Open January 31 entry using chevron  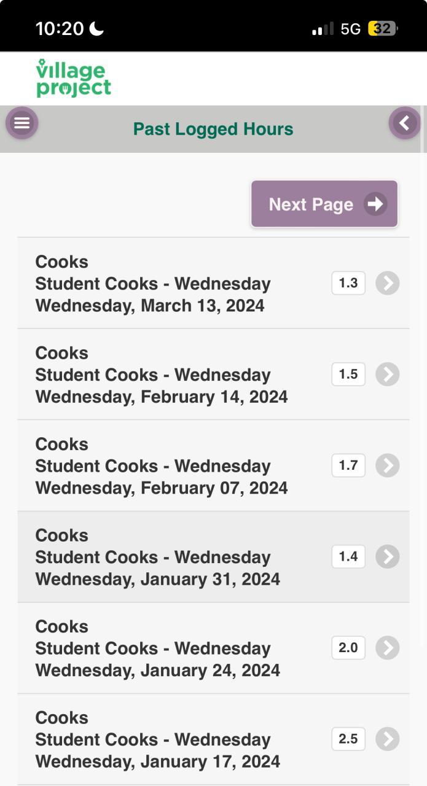[x=387, y=556]
